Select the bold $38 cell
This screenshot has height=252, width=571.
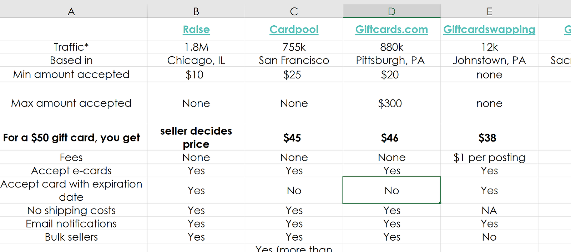[x=487, y=138]
